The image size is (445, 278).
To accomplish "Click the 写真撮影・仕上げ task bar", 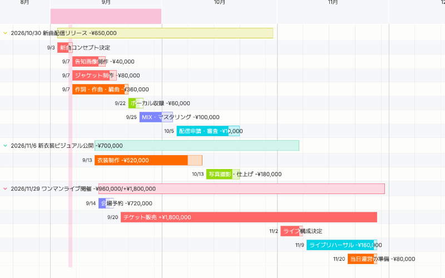I will 223,174.
